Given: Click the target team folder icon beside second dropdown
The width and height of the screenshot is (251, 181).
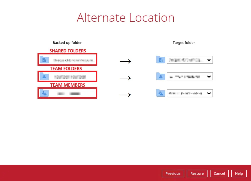Looking at the screenshot, I should (x=161, y=76).
